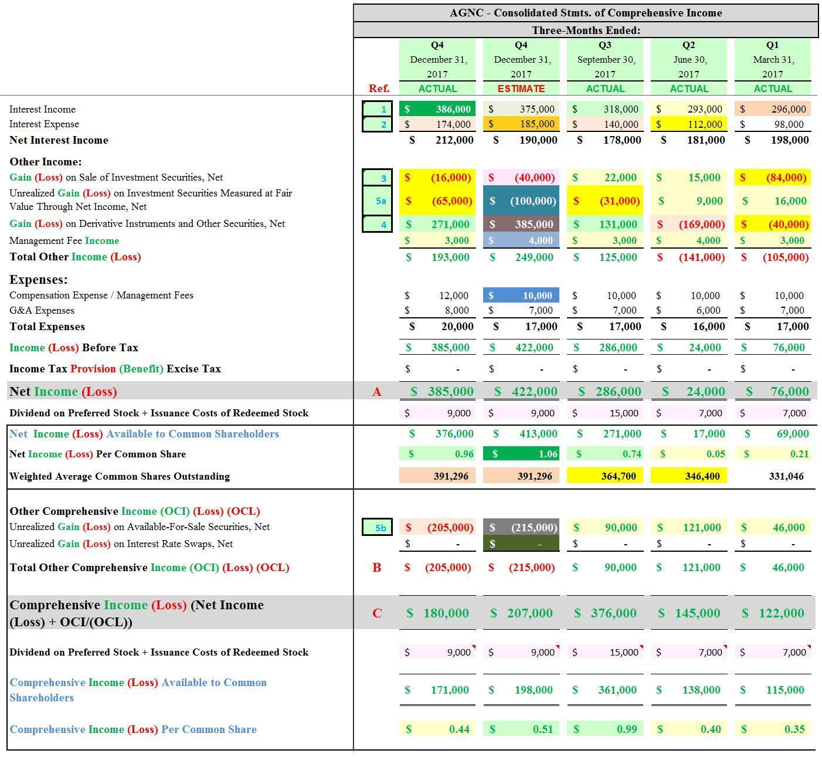
Task: Click Q4 Estimate derivative gain 385,000 cell
Action: [521, 224]
